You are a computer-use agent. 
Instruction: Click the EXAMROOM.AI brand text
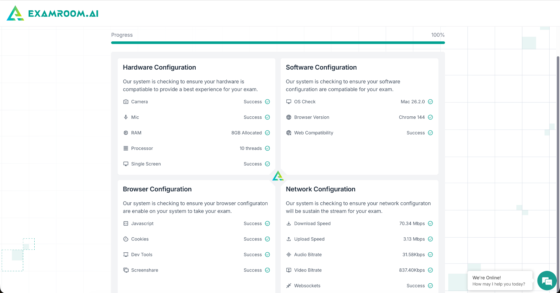tap(63, 14)
